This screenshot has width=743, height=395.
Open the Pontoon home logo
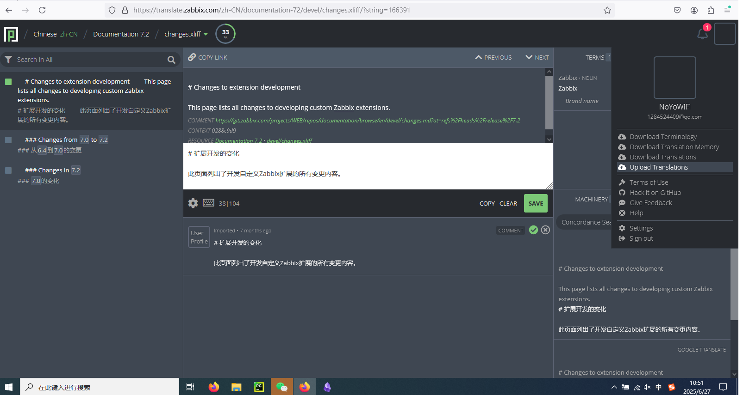pyautogui.click(x=11, y=34)
